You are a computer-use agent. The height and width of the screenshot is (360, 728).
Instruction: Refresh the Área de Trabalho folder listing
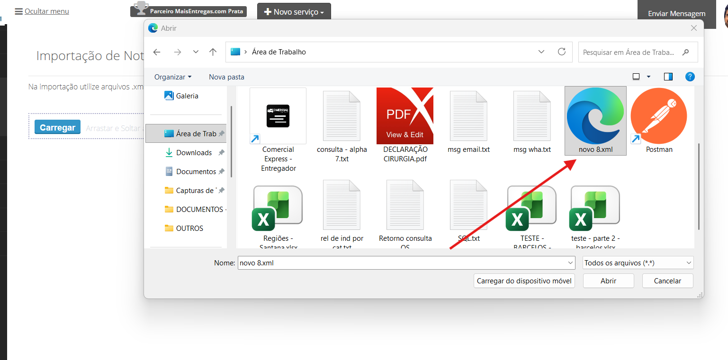coord(562,52)
